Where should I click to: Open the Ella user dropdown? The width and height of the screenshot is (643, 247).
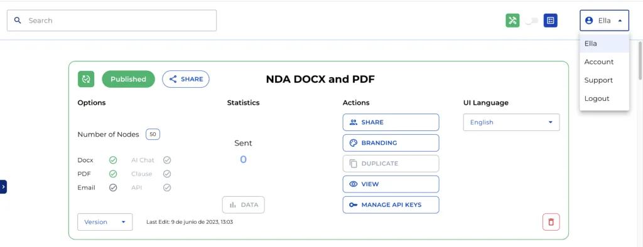pyautogui.click(x=604, y=21)
